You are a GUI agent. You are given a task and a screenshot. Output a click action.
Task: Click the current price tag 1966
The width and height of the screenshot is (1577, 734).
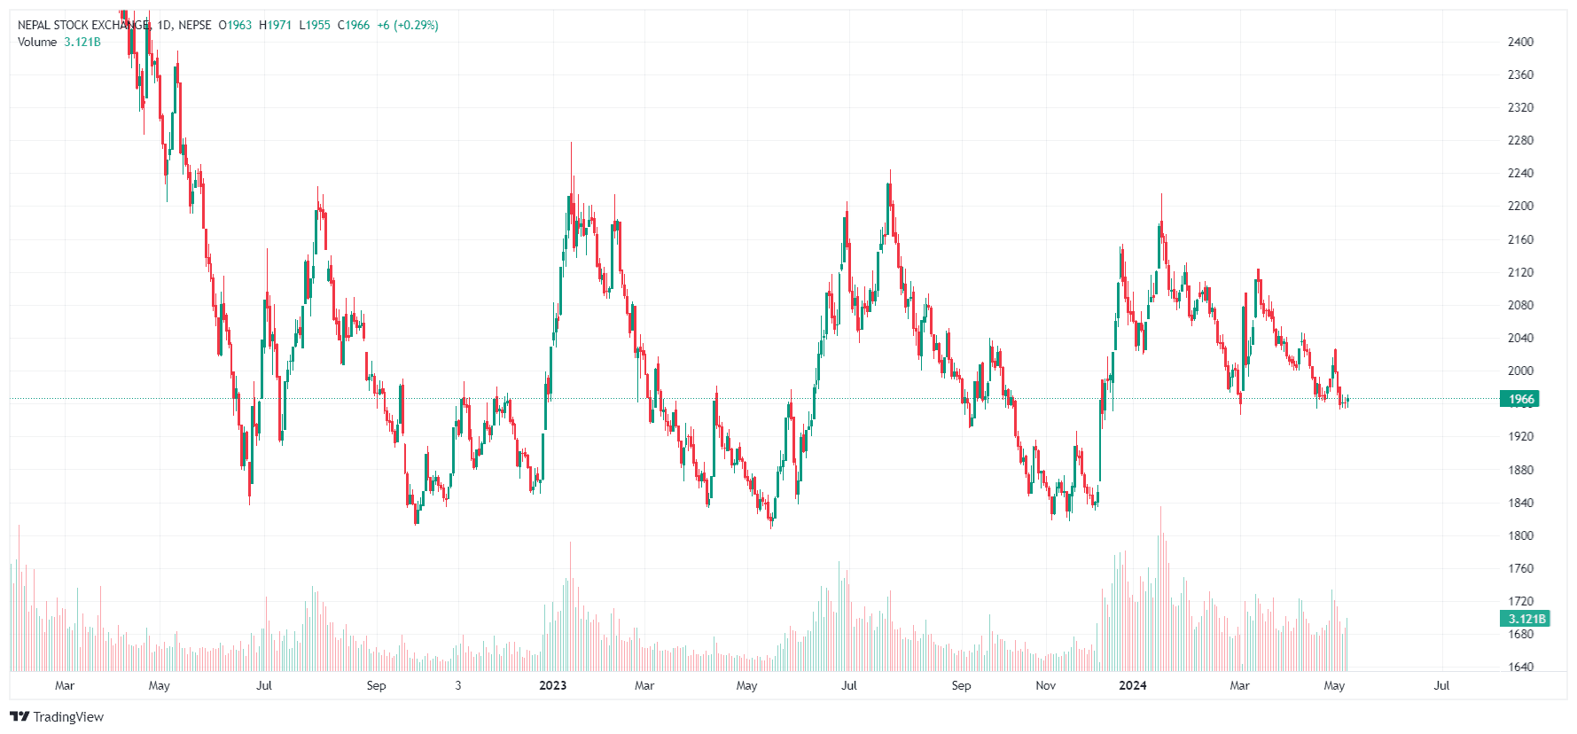click(x=1519, y=399)
